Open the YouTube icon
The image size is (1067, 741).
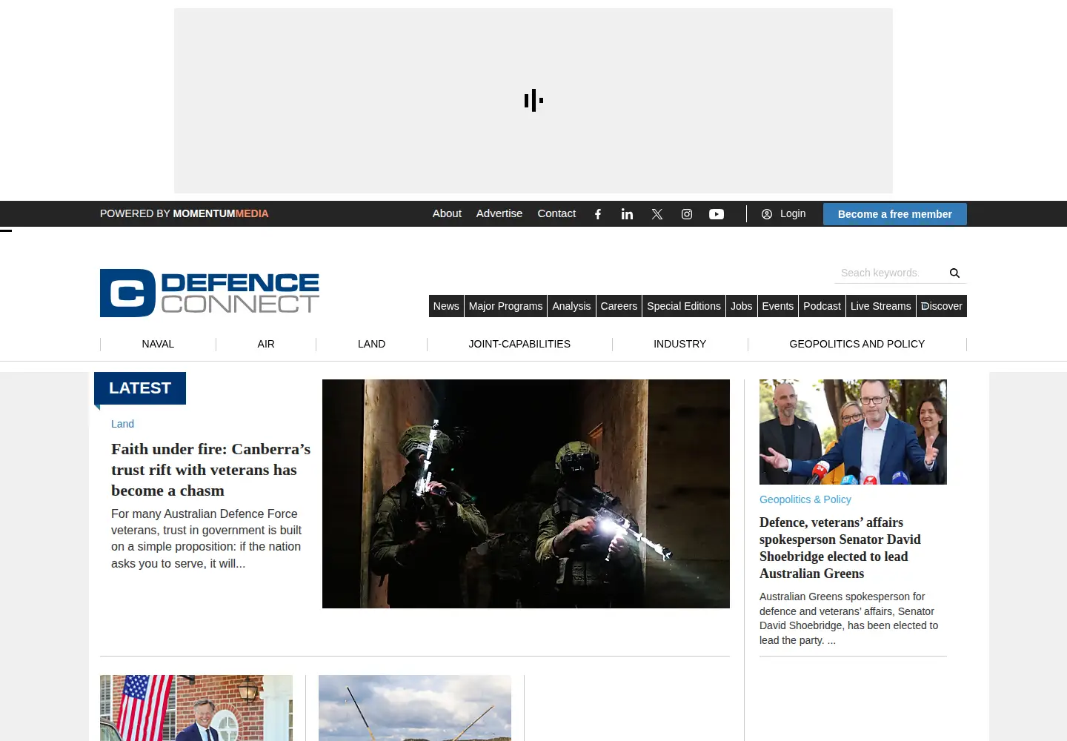(x=717, y=214)
